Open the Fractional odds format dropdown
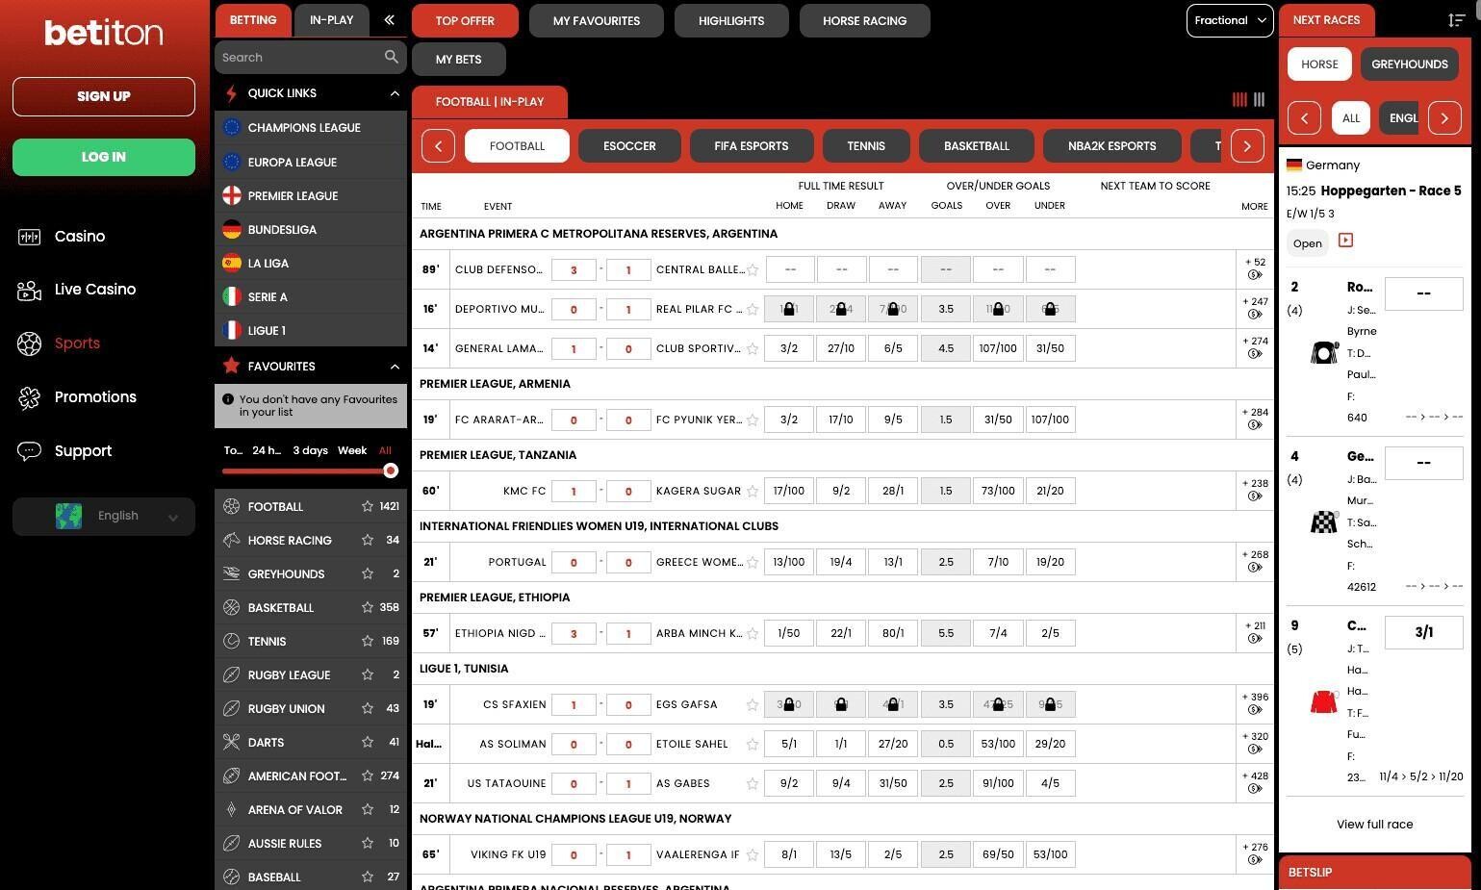This screenshot has height=890, width=1481. pos(1230,20)
